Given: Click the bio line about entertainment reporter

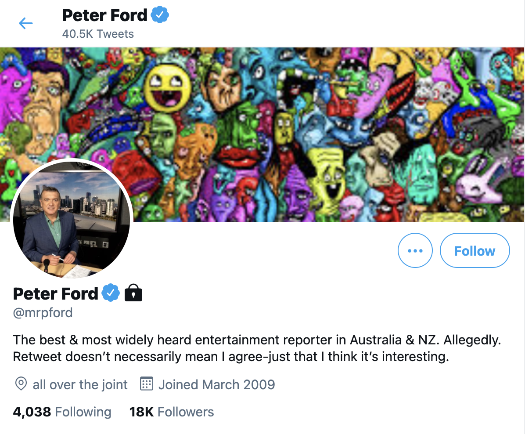Looking at the screenshot, I should [x=257, y=340].
